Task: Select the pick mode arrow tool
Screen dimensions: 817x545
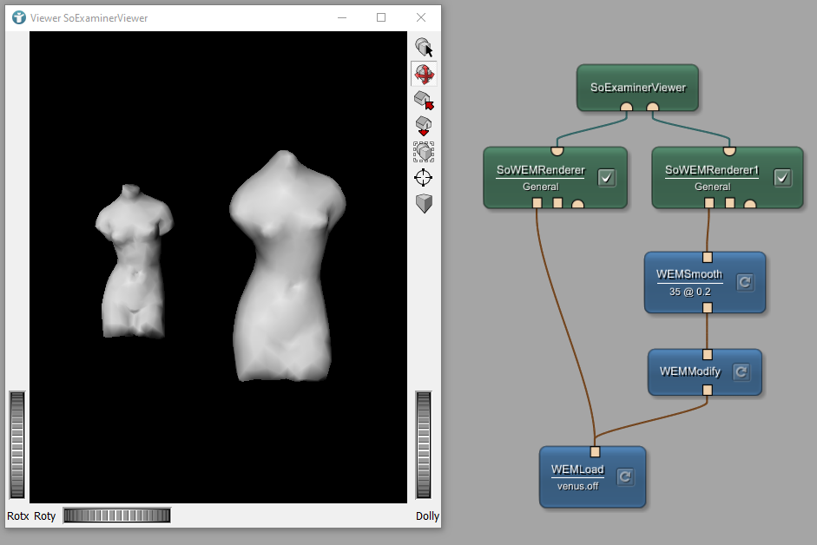Action: (424, 48)
